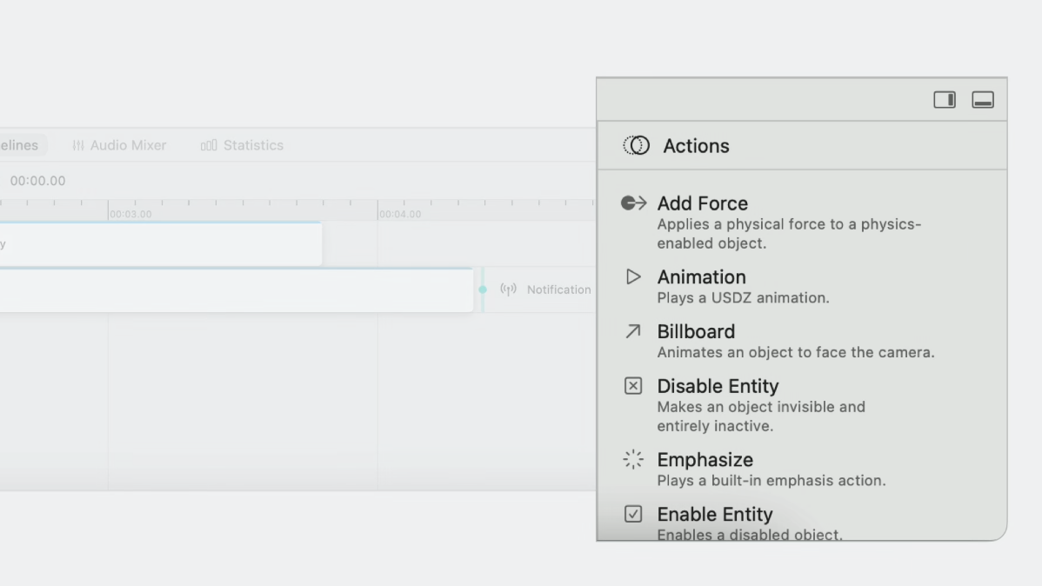Choose the Emphasize sparkle icon

[633, 460]
